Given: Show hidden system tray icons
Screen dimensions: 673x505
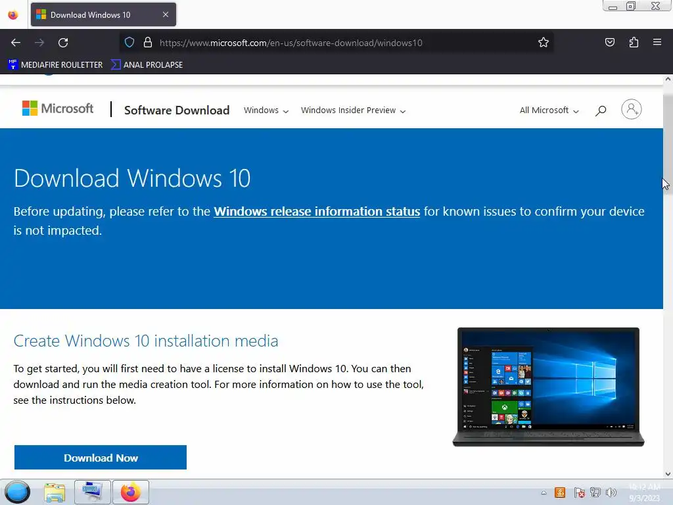Looking at the screenshot, I should tap(544, 493).
